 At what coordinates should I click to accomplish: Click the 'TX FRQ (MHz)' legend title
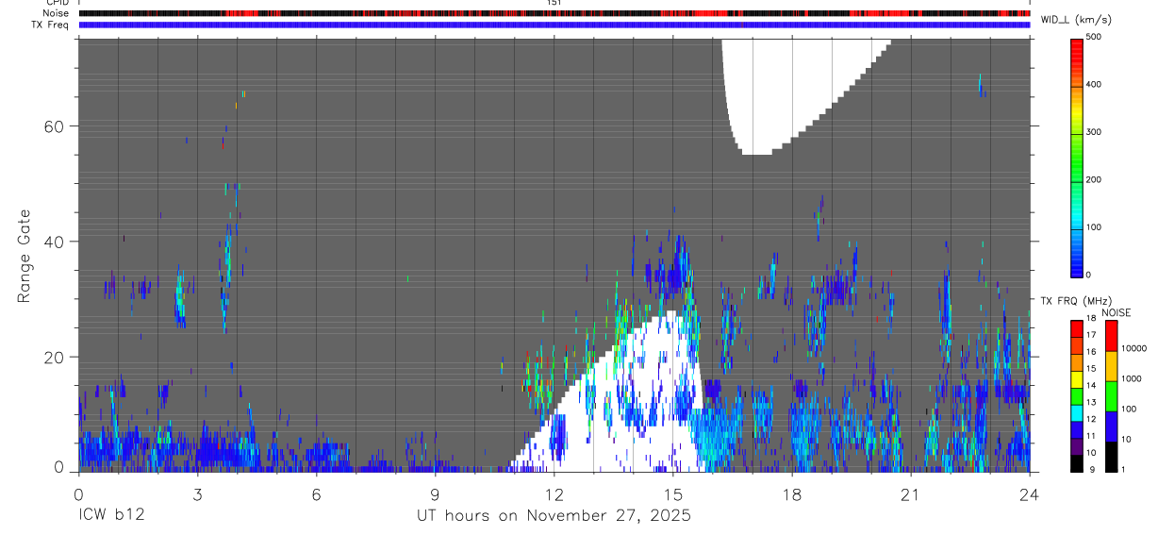1076,300
